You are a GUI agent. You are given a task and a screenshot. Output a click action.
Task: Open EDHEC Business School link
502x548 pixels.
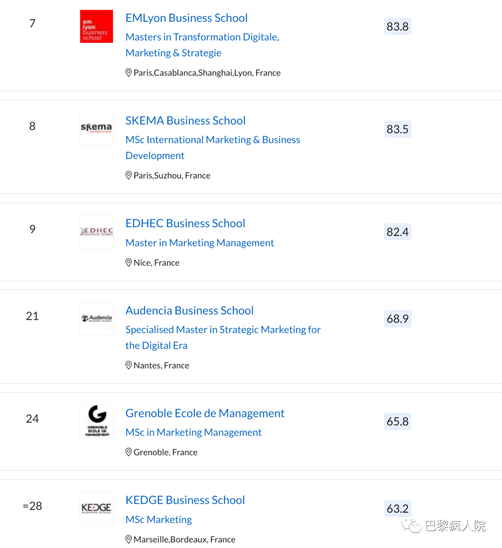(185, 224)
